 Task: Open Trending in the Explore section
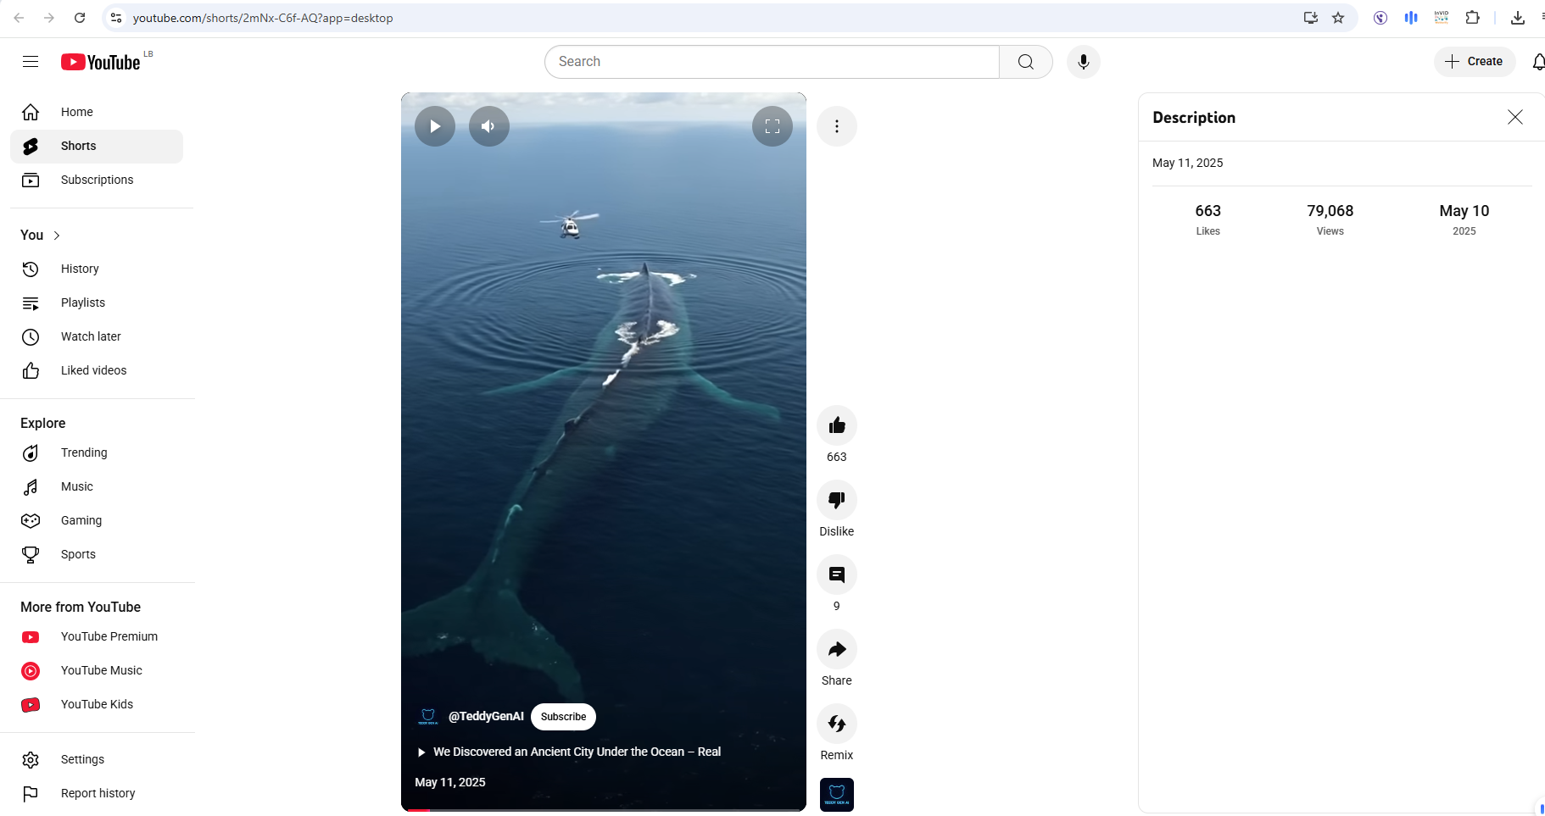[84, 452]
